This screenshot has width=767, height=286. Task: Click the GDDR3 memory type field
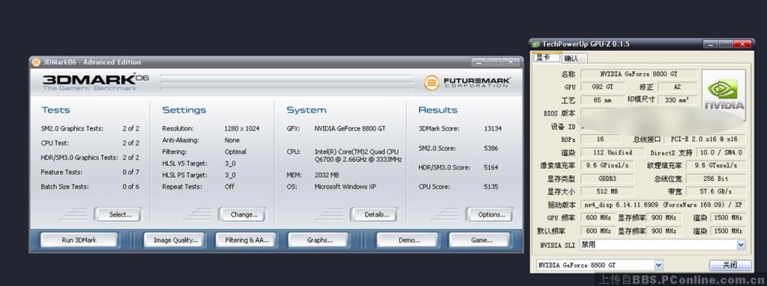click(x=607, y=179)
